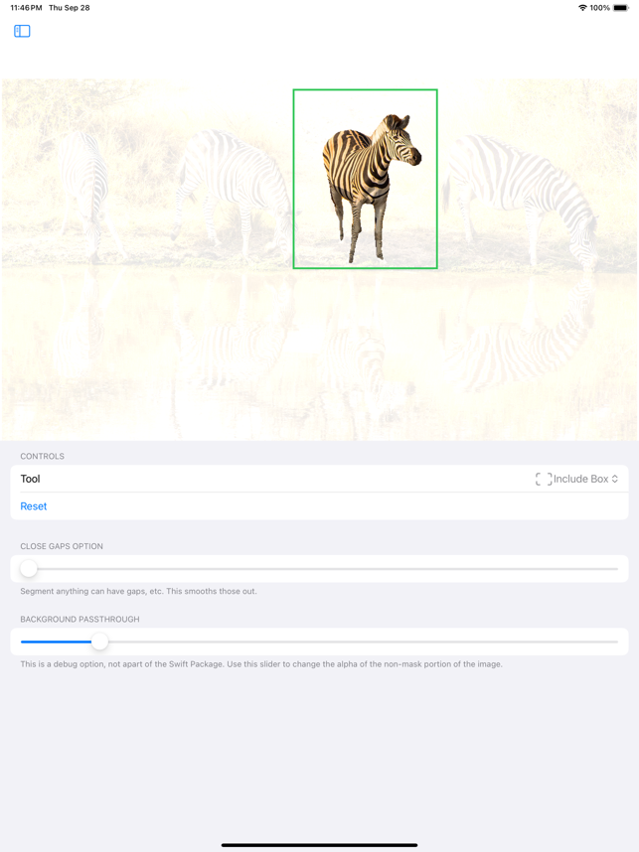The image size is (639, 852).
Task: Open the Include Box tool picker
Action: click(576, 479)
